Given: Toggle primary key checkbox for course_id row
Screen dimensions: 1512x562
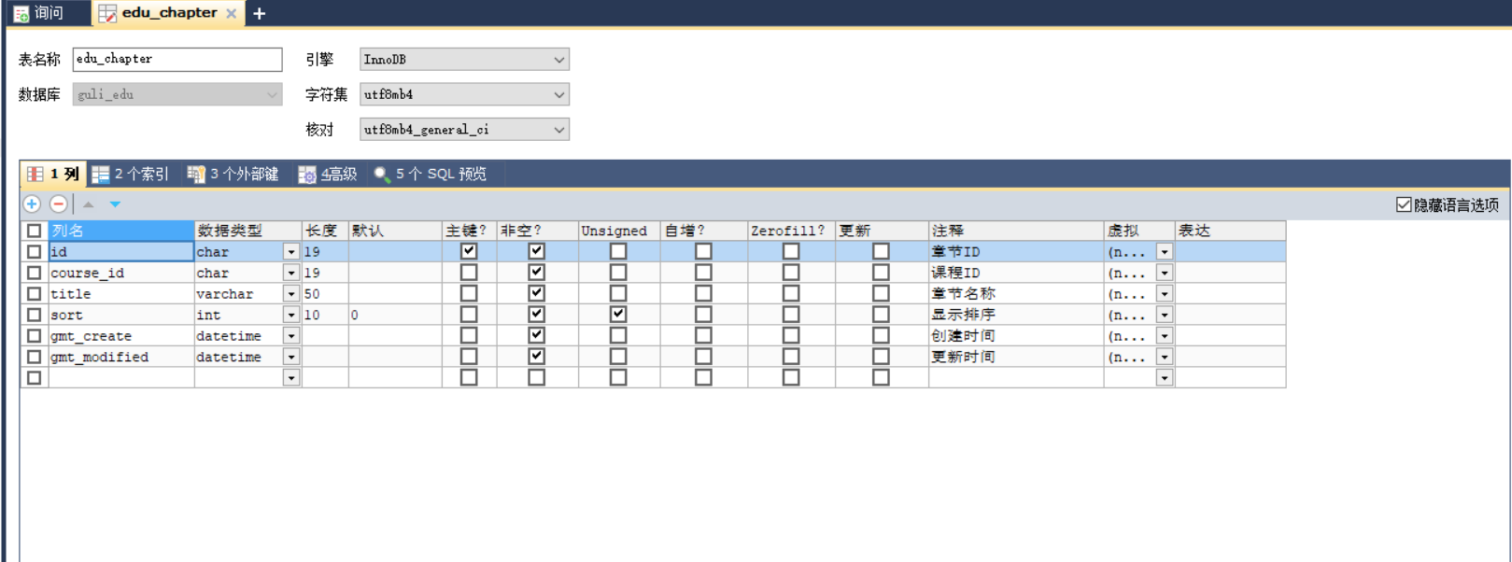Looking at the screenshot, I should (469, 273).
